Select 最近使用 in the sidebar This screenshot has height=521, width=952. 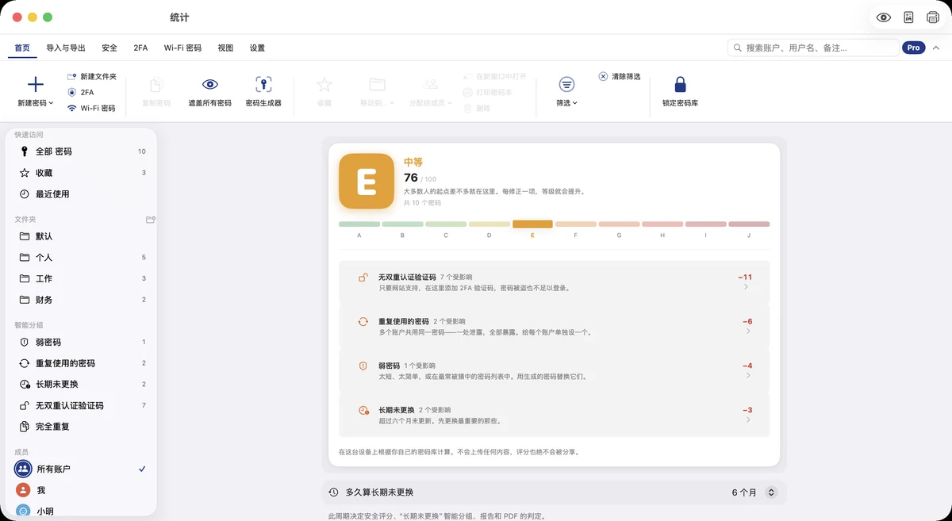[x=81, y=194]
